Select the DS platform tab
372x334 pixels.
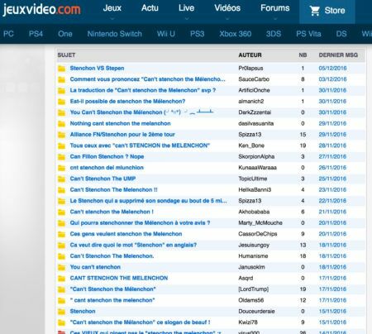(341, 34)
